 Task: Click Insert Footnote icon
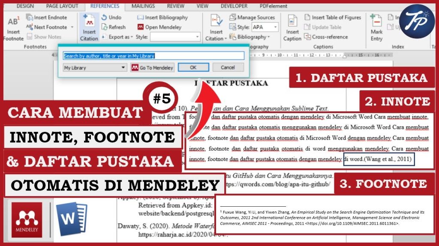click(13, 29)
